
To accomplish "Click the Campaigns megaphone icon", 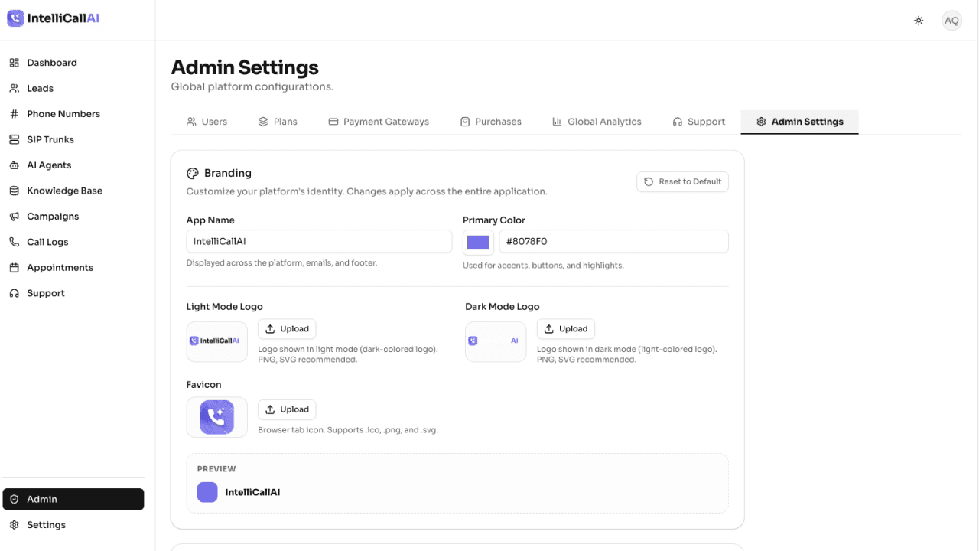I will 14,217.
